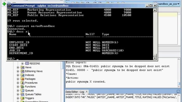Click the green plus new connection icon

pyautogui.click(x=4, y=4)
